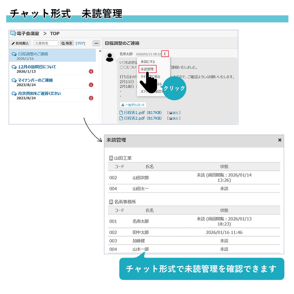
Task: Click 表示 next to 日程表1.pdf
Action: click(x=174, y=113)
